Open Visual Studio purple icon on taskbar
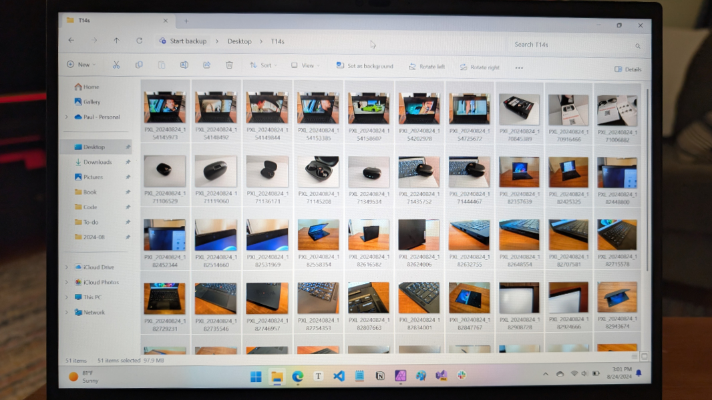The height and width of the screenshot is (400, 712). 441,375
